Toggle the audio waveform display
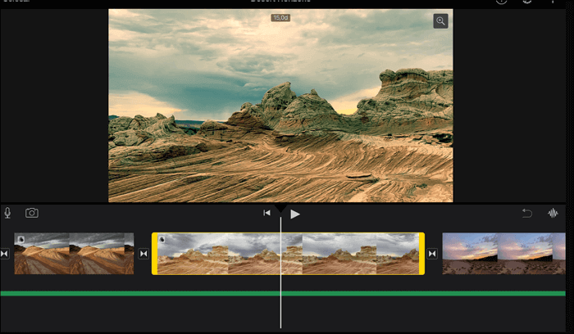This screenshot has width=574, height=334. pyautogui.click(x=553, y=213)
